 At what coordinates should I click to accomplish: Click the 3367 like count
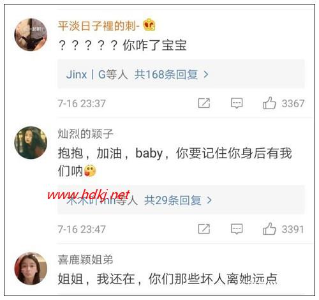click(293, 103)
